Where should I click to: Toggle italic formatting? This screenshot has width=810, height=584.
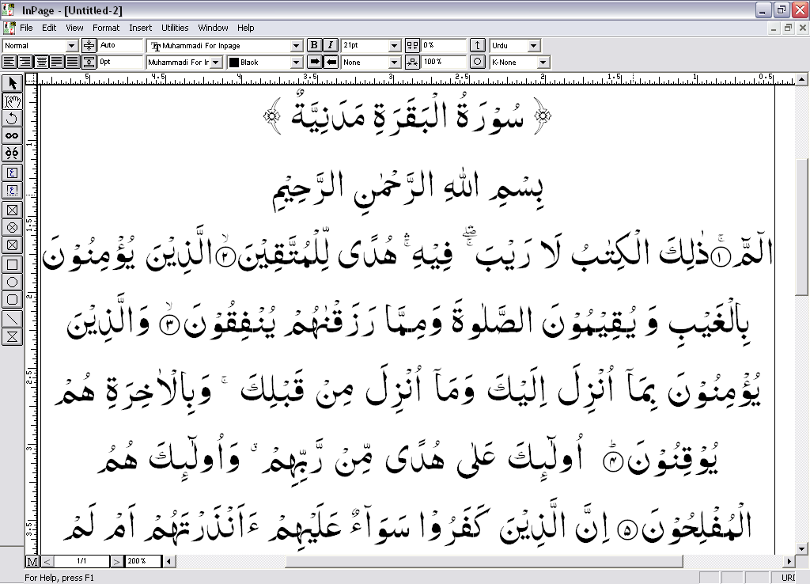330,45
